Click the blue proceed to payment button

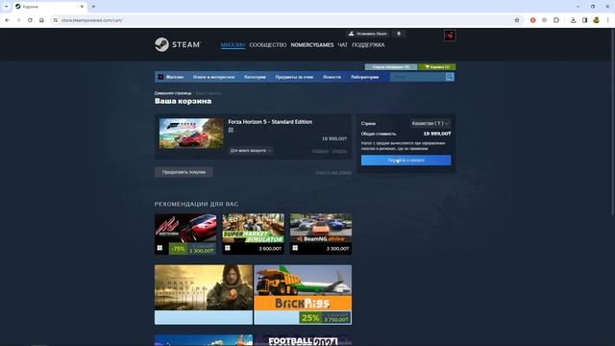click(406, 161)
